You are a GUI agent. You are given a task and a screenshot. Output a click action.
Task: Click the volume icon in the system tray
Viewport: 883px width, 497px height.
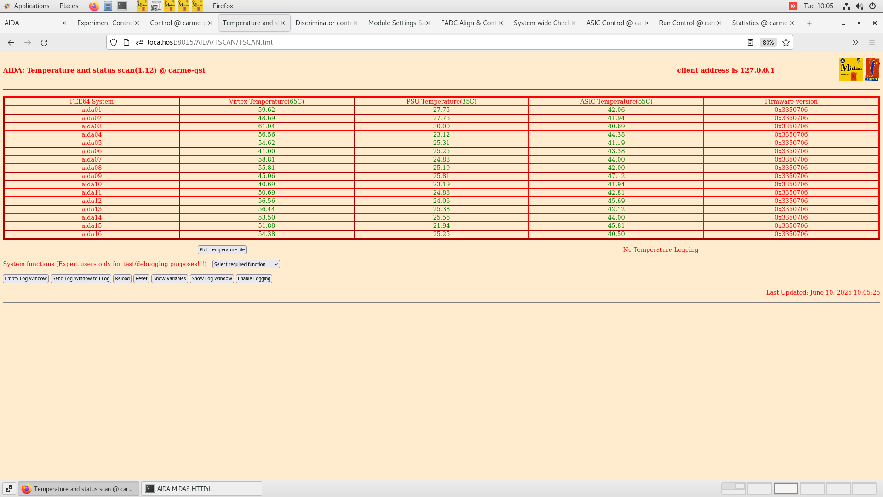coord(859,6)
